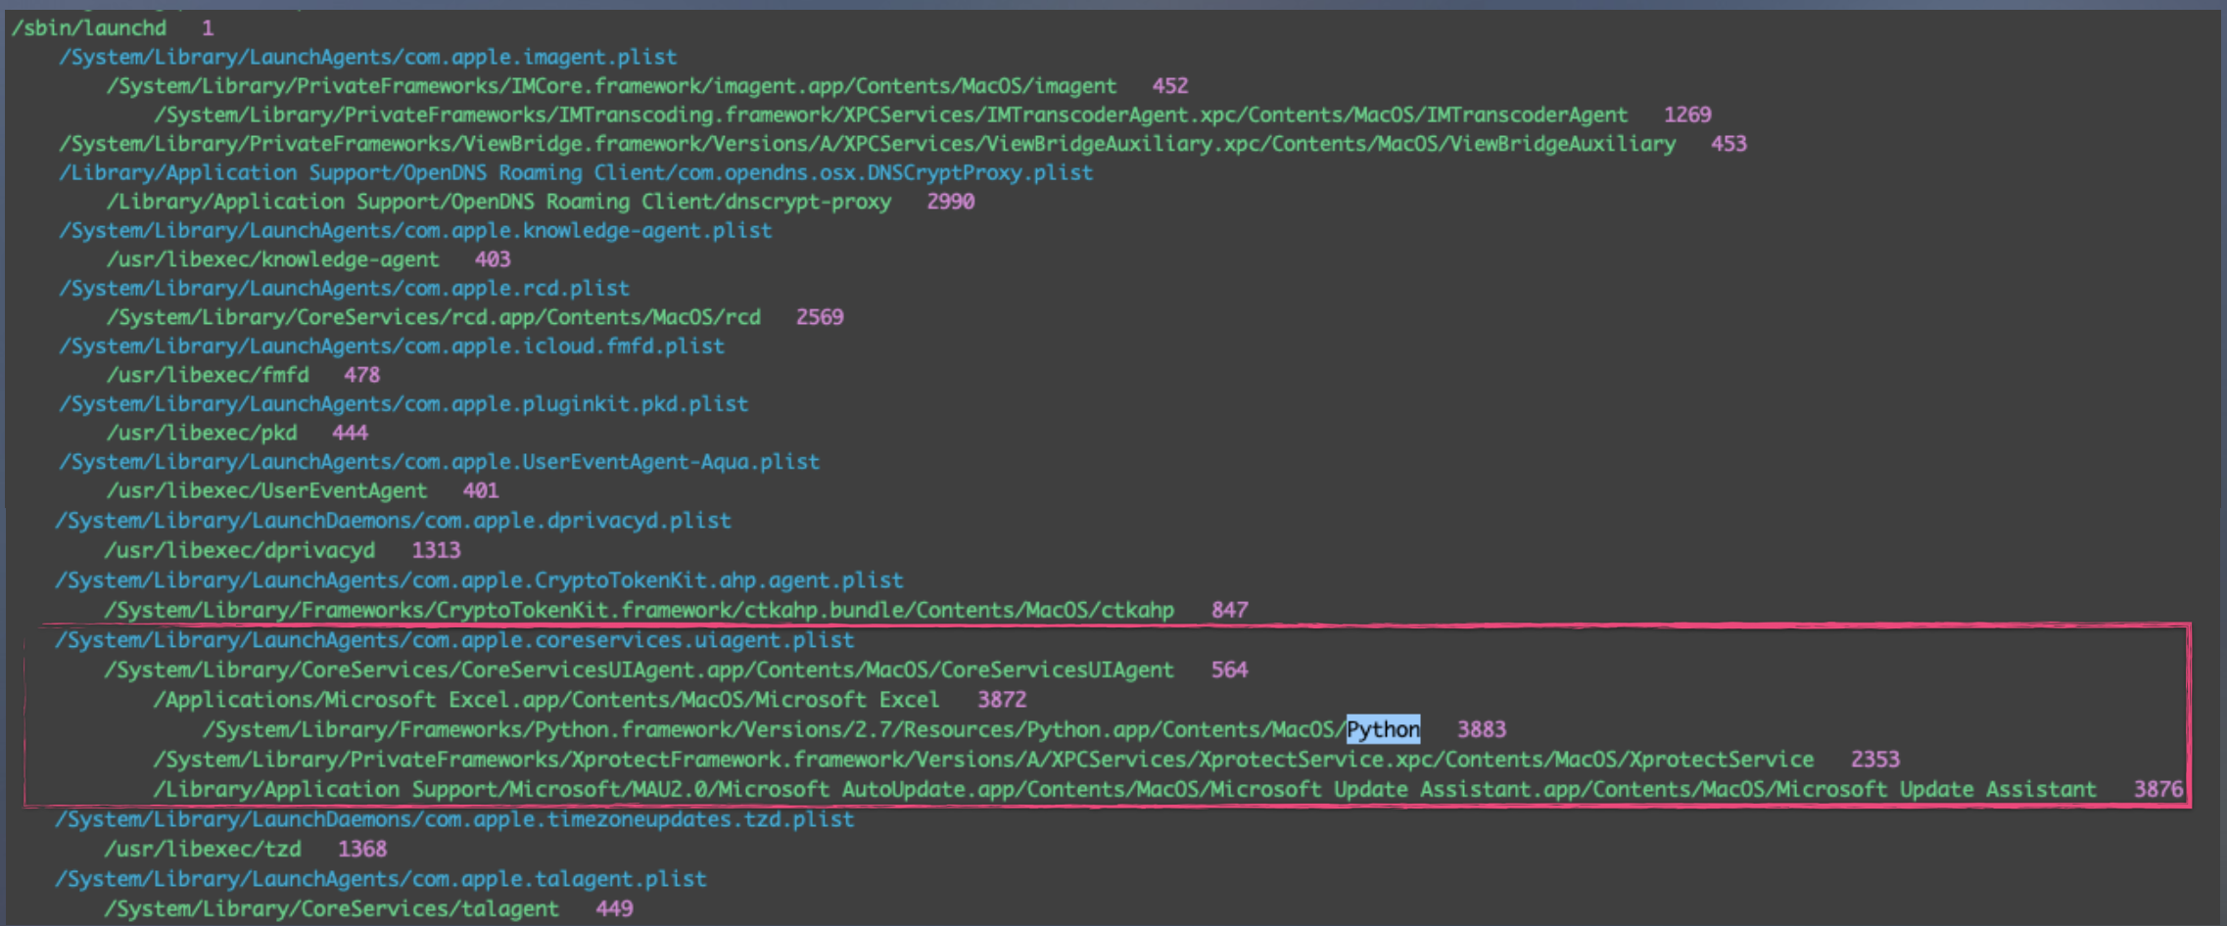This screenshot has height=926, width=2227.
Task: Click PID 3872 beside Microsoft Excel
Action: pos(1002,700)
